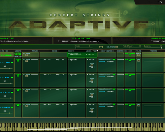Screen dimensions: 165x132
Task: Toggle the Basses 8VB switch
Action: pyautogui.click(x=139, y=106)
